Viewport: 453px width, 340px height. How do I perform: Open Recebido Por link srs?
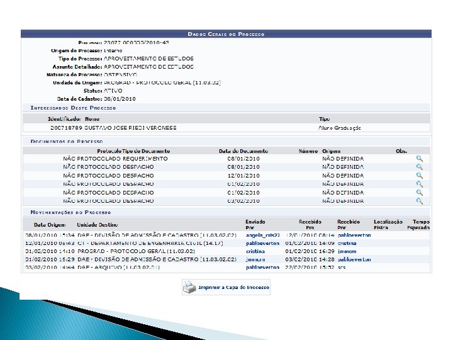342,268
